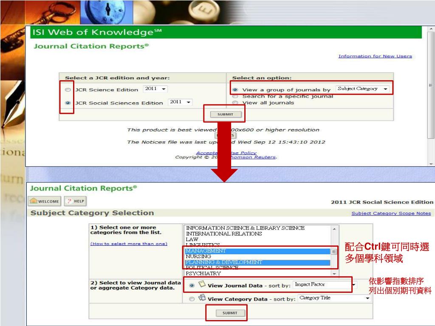Open 'How to select more than one' link

click(x=129, y=244)
